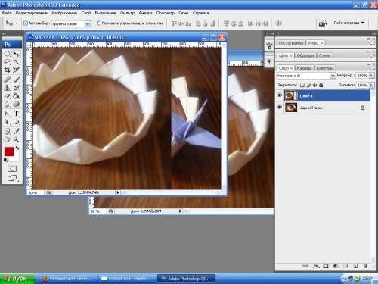Open the Нормальный blend mode dropdown
Viewport: 378px width, 284px height.
click(333, 76)
